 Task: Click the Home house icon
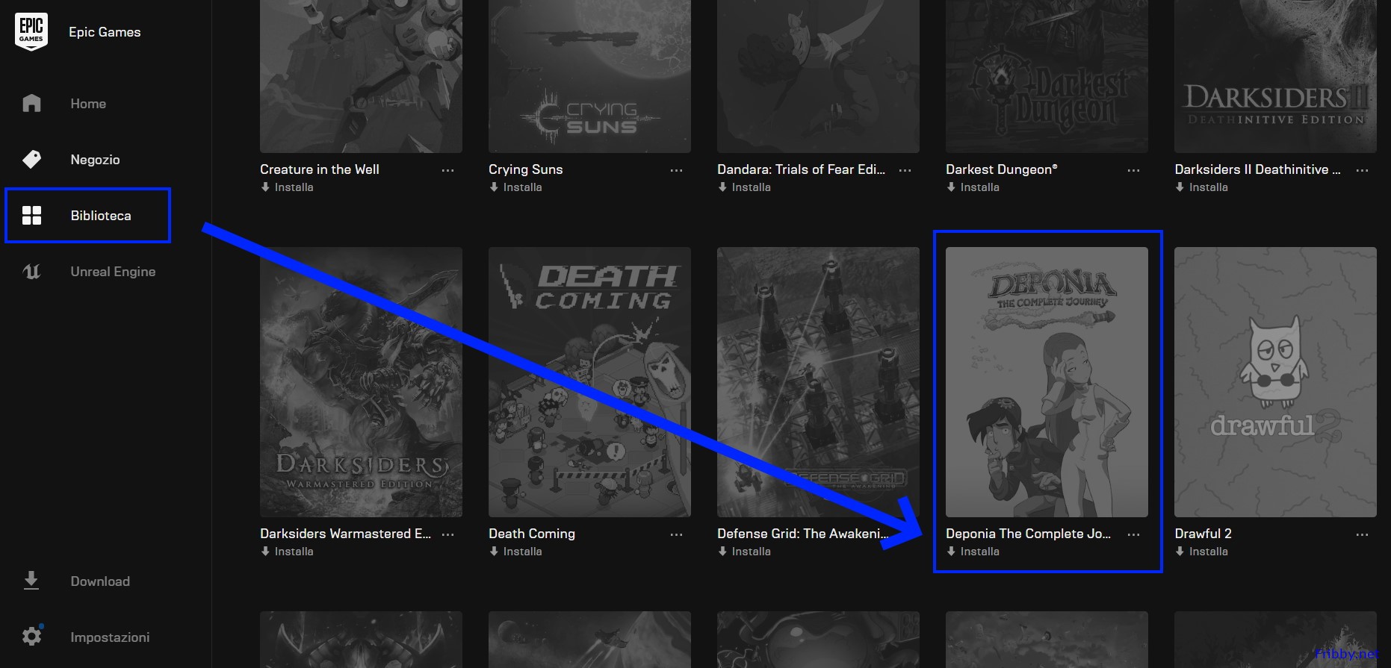point(31,103)
